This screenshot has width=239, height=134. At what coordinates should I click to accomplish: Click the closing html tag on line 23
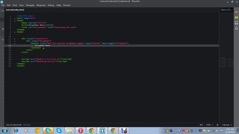(x=21, y=66)
